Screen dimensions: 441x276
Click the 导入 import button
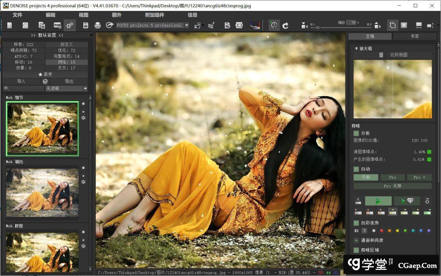click(21, 82)
